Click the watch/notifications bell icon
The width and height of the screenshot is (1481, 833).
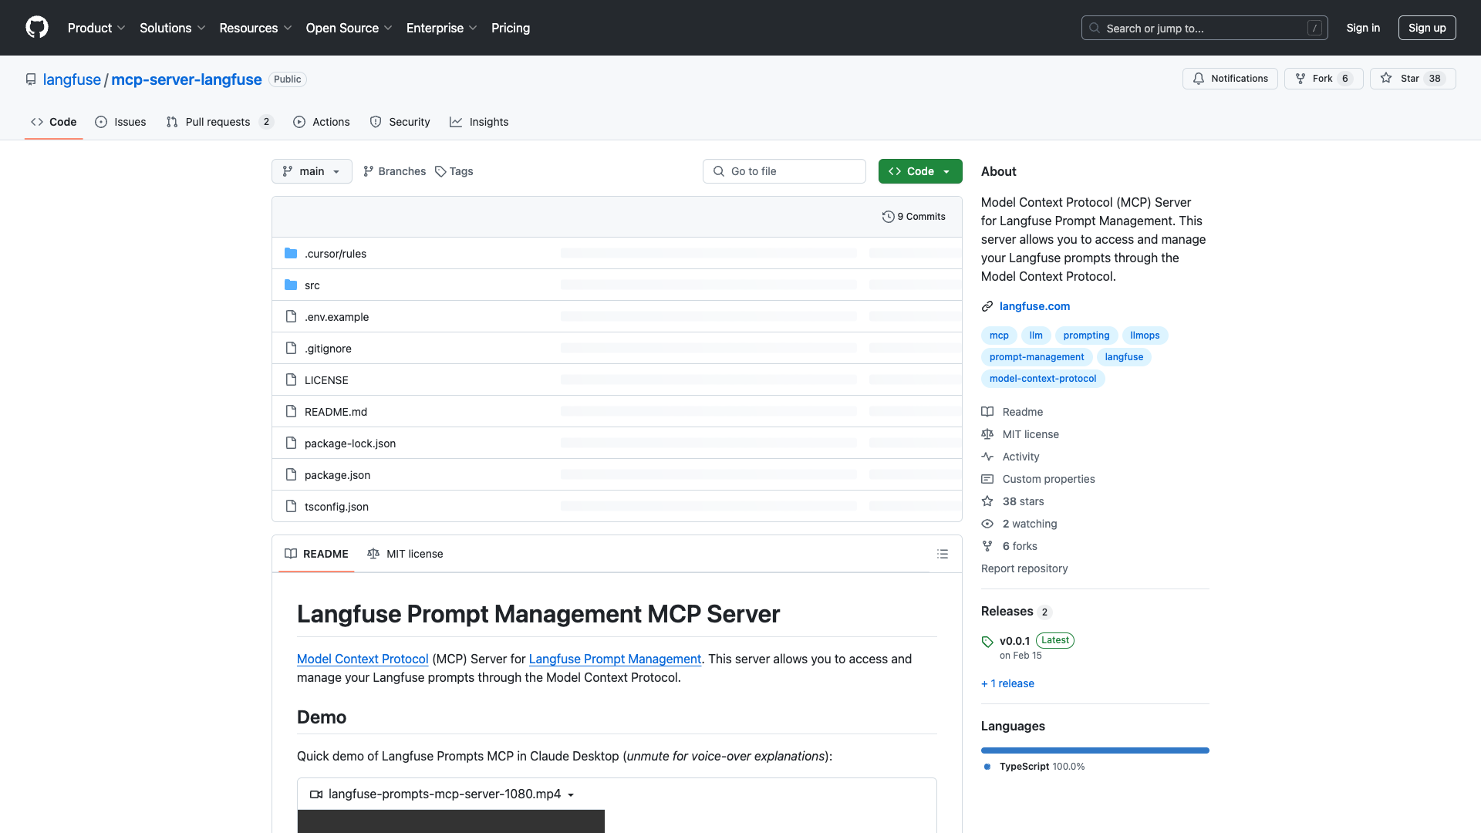(x=1199, y=78)
